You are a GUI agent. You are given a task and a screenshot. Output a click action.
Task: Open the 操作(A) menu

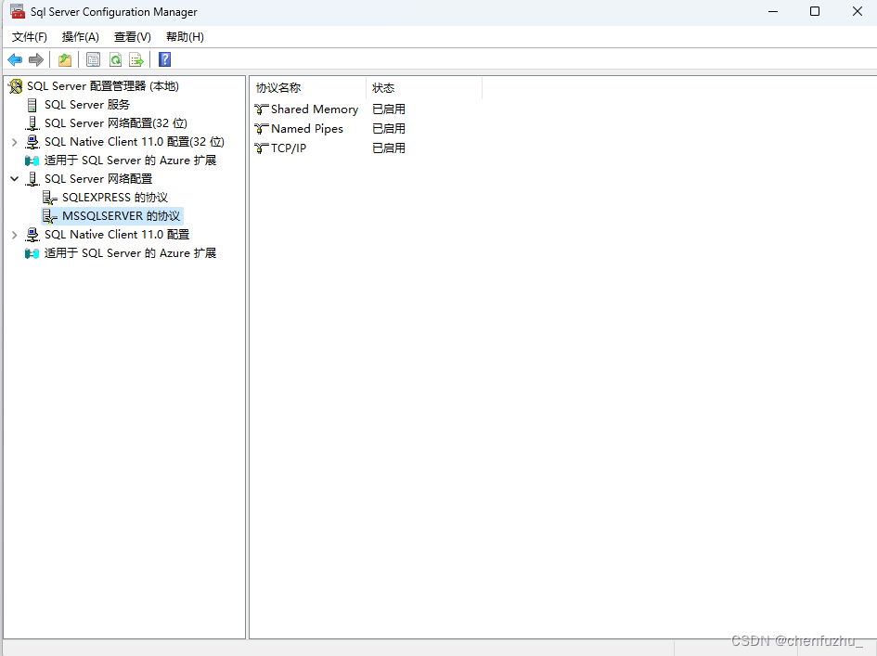(80, 37)
